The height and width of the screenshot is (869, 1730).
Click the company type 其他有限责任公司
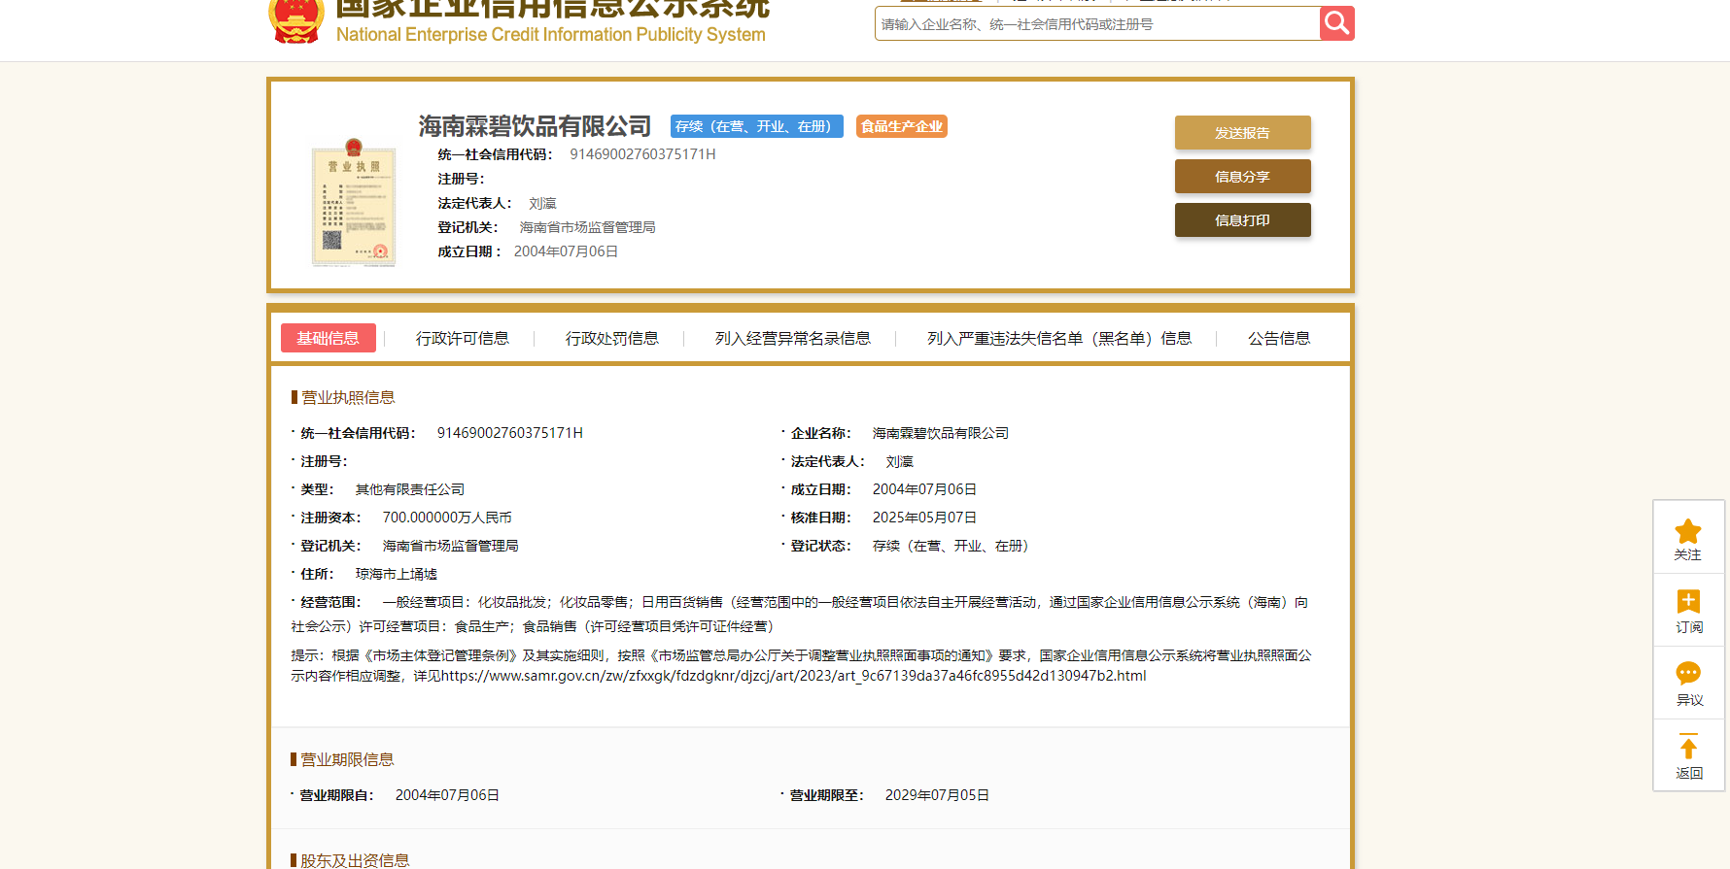point(410,489)
